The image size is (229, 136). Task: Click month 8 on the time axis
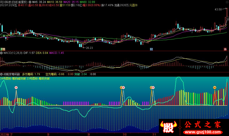(x=48, y=135)
